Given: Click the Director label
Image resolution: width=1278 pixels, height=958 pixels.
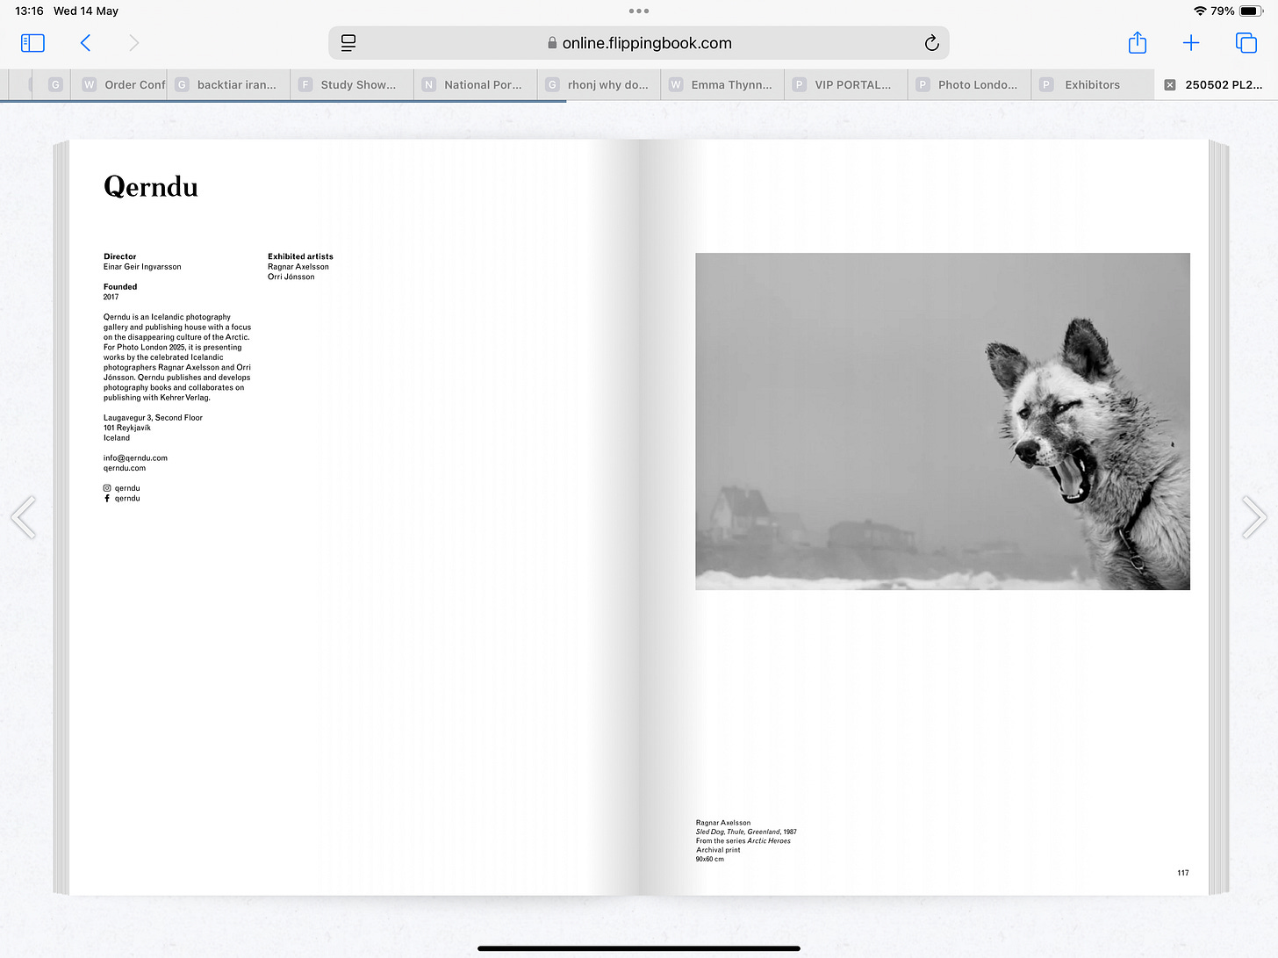Looking at the screenshot, I should [120, 256].
